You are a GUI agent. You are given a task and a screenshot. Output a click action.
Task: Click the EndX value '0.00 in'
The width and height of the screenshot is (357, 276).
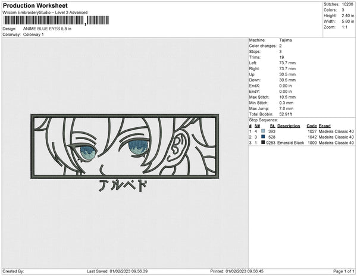(286, 86)
